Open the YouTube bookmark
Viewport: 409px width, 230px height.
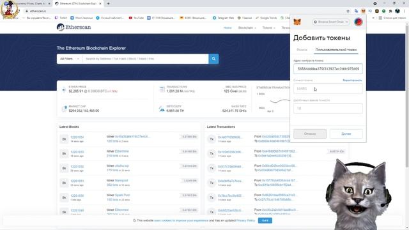tap(136, 18)
